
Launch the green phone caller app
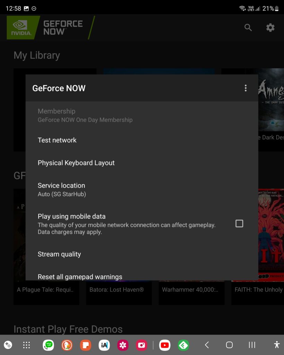pyautogui.click(x=48, y=345)
